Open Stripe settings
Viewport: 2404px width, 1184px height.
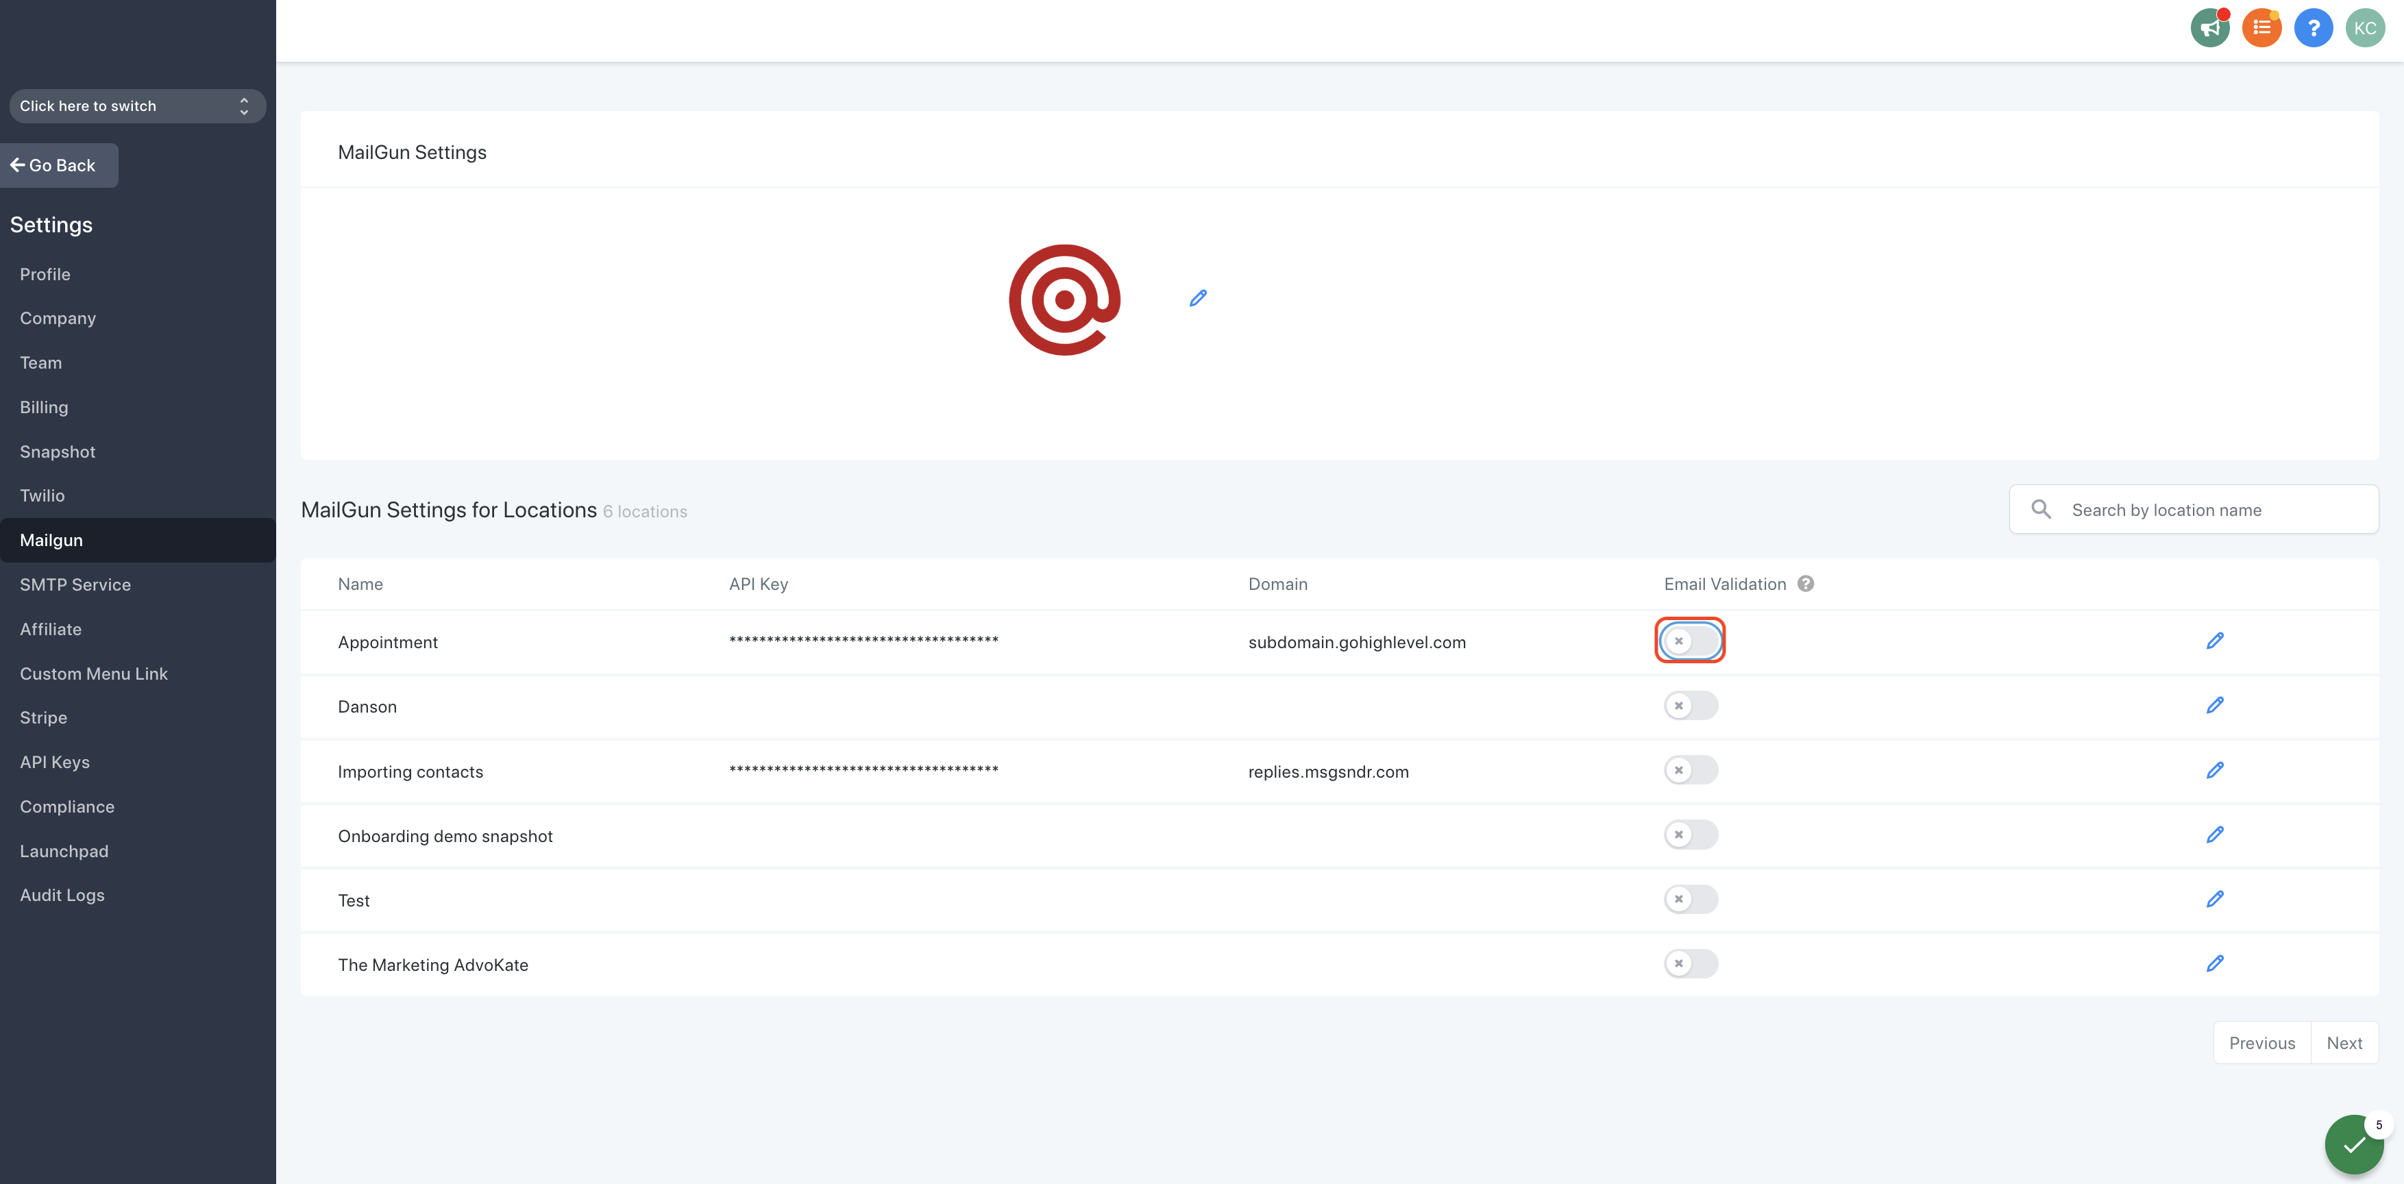44,717
